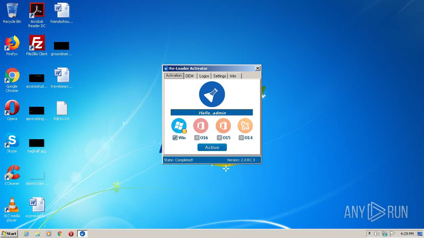424x238 pixels.
Task: Open the Windows Start menu
Action: [x=9, y=233]
